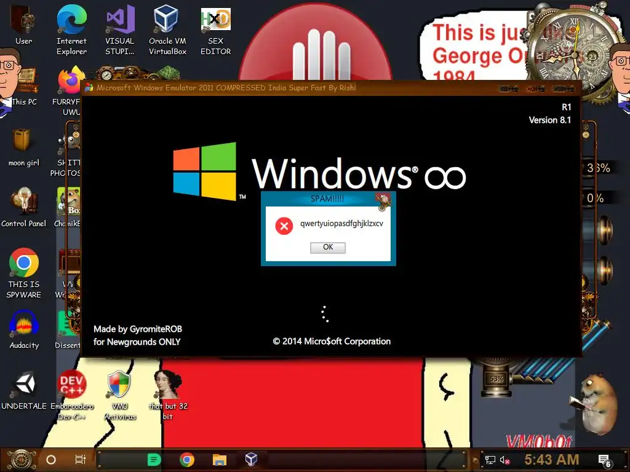Click the Windows flag logo in emulator
Image resolution: width=630 pixels, height=472 pixels.
(x=204, y=171)
